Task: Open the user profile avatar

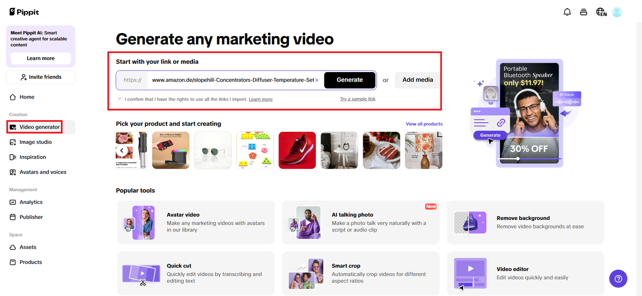Action: [x=617, y=12]
